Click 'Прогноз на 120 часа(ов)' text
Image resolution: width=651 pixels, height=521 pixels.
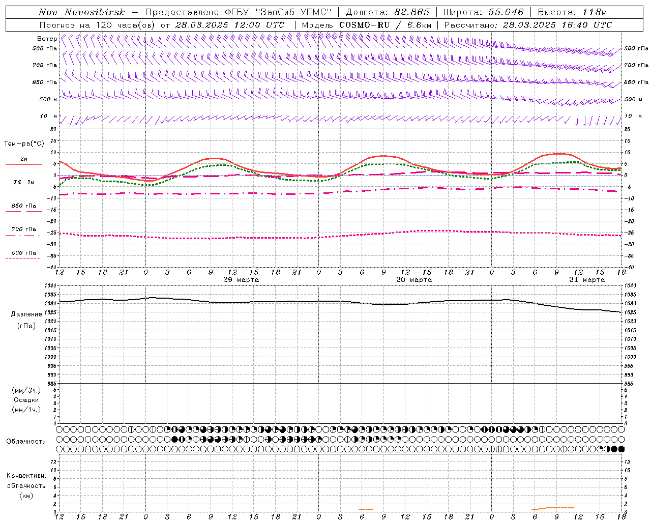click(98, 25)
